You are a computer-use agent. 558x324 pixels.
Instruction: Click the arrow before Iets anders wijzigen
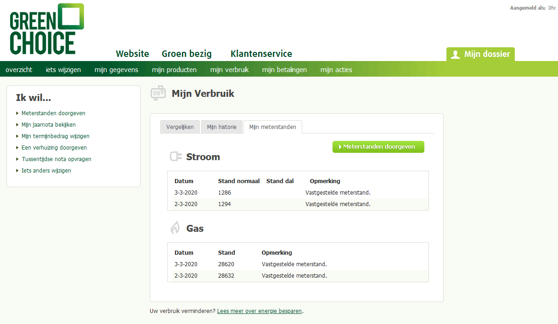[17, 171]
